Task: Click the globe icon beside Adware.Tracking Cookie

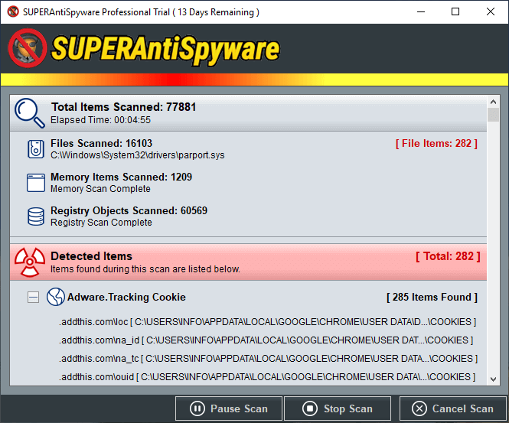Action: click(x=56, y=297)
